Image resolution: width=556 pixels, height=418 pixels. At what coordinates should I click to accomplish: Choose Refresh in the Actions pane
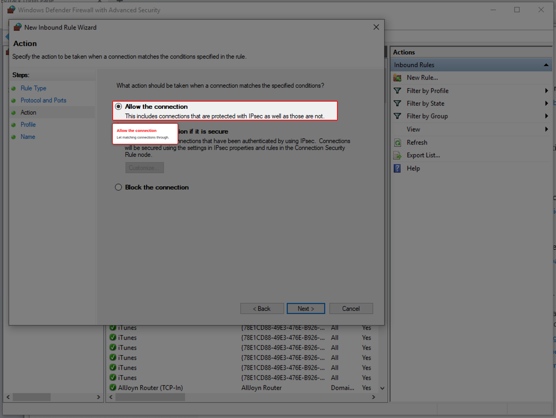417,142
